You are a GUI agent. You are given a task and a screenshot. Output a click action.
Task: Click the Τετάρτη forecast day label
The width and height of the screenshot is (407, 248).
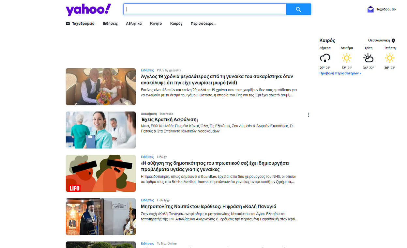tap(390, 48)
